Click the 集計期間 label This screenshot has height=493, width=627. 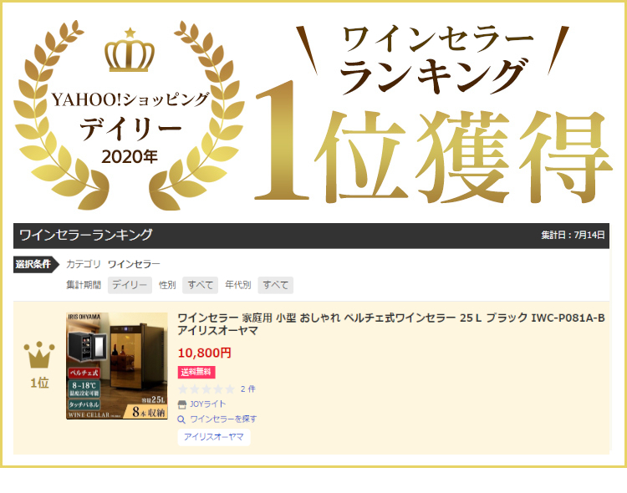(84, 285)
